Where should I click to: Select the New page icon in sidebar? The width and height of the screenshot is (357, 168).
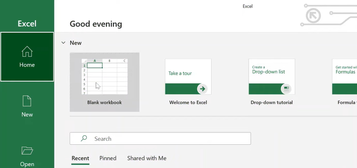[27, 101]
